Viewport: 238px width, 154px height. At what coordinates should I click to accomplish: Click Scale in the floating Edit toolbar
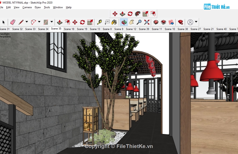(x=145, y=14)
